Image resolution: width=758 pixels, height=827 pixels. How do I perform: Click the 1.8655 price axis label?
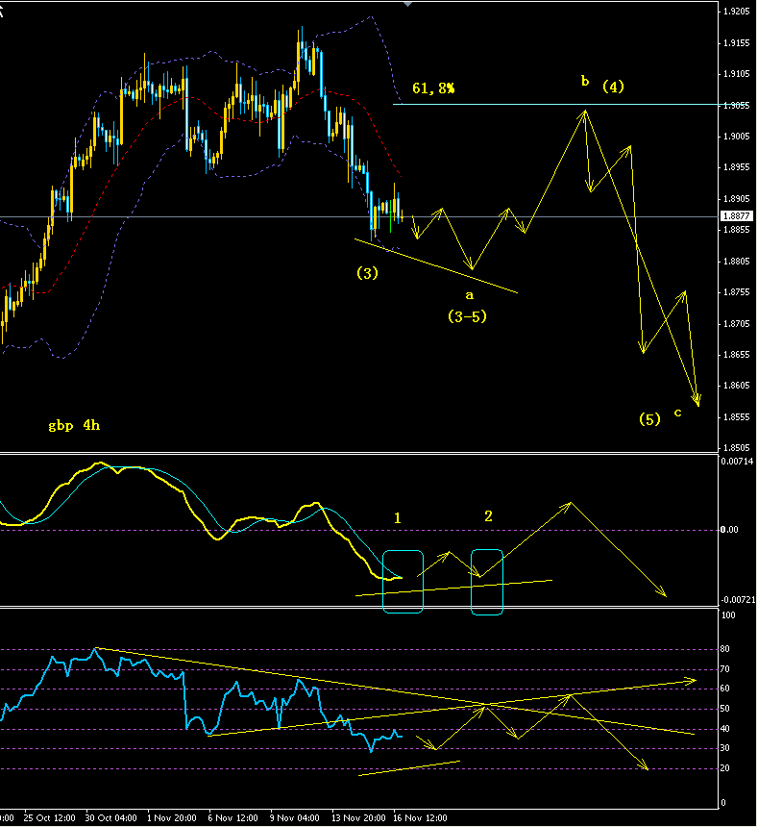click(x=737, y=355)
